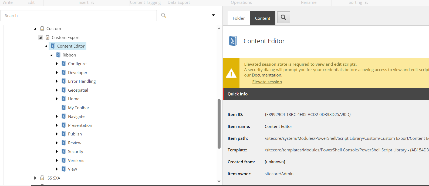The image size is (429, 186).
Task: Expand the Presentation node
Action: coord(57,125)
